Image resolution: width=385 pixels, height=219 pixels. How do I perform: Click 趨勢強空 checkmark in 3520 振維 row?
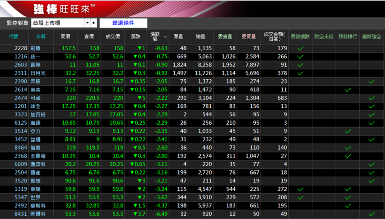pyautogui.click(x=371, y=181)
